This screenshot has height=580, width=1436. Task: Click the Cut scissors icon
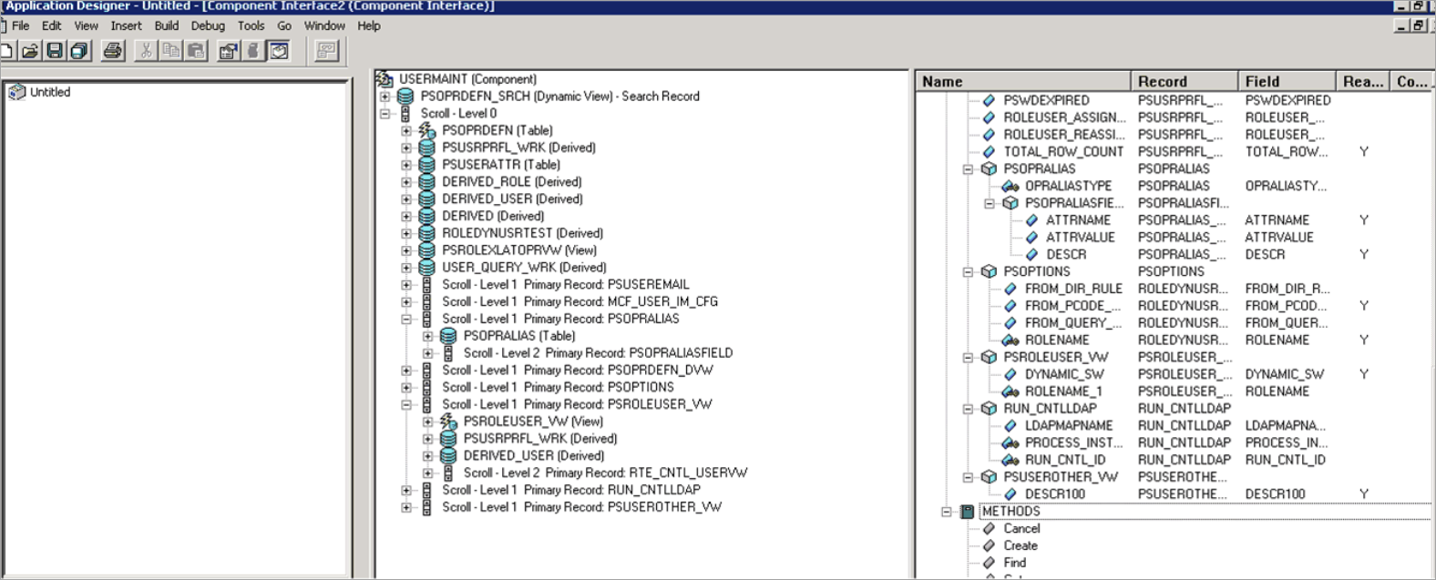[145, 51]
